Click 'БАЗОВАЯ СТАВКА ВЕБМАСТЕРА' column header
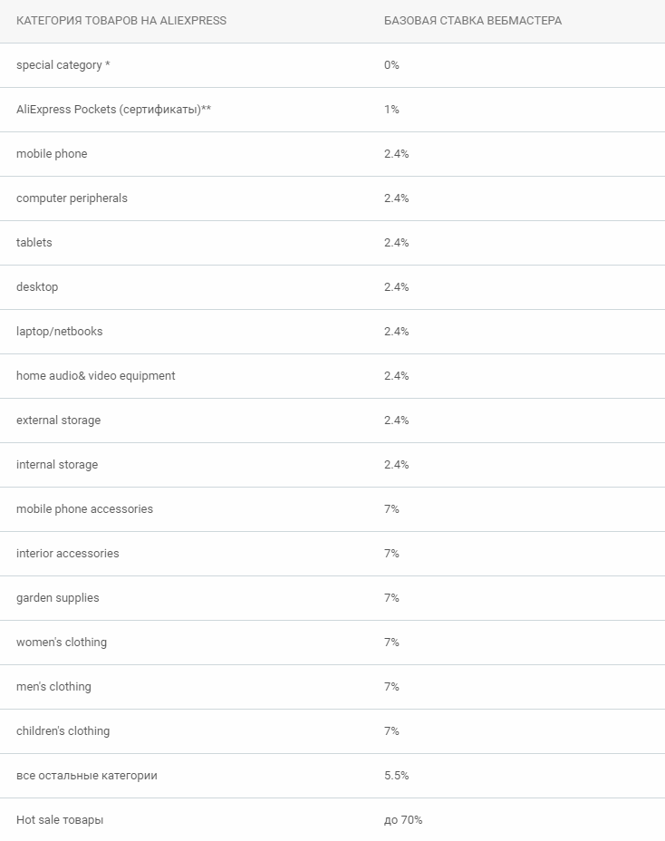The height and width of the screenshot is (841, 665). tap(472, 21)
